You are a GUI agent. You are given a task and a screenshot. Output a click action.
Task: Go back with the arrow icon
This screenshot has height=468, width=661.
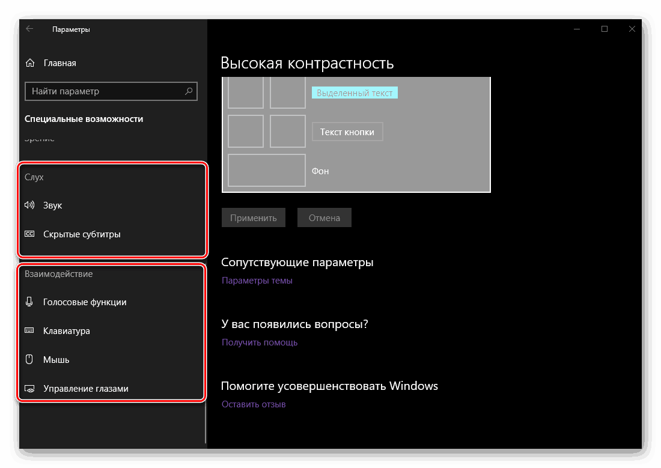point(29,29)
